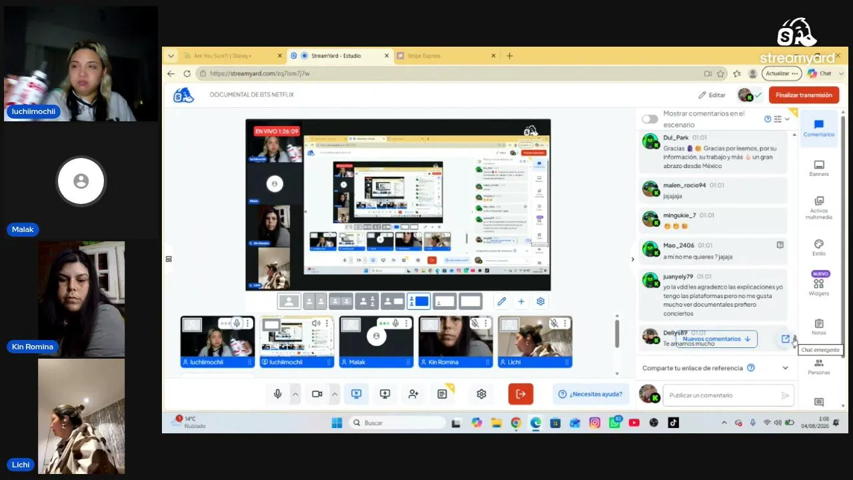Reload the page in the browser

pyautogui.click(x=187, y=73)
